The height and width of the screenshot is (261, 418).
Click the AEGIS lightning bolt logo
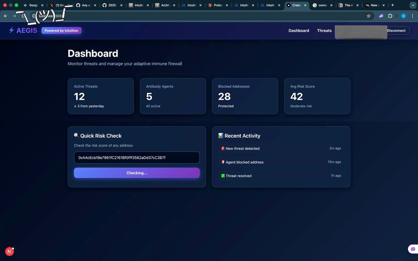point(11,30)
